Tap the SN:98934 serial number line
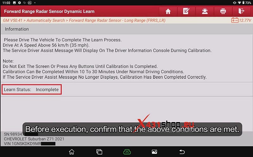 (21, 134)
